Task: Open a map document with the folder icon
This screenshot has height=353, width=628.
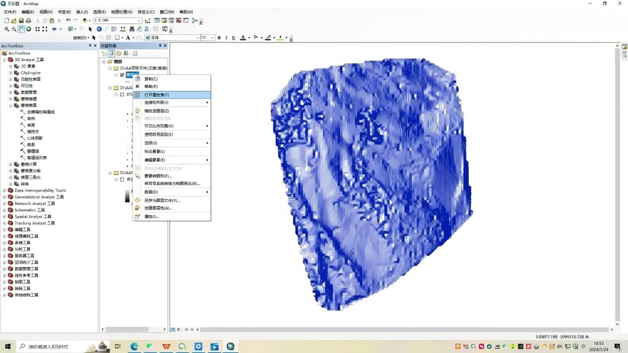Action: 14,20
